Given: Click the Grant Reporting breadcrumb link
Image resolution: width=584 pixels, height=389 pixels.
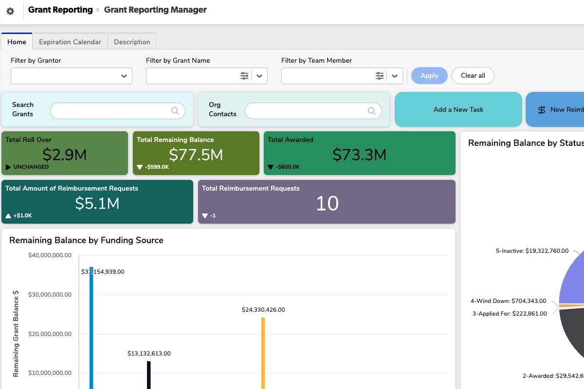Looking at the screenshot, I should pos(60,10).
